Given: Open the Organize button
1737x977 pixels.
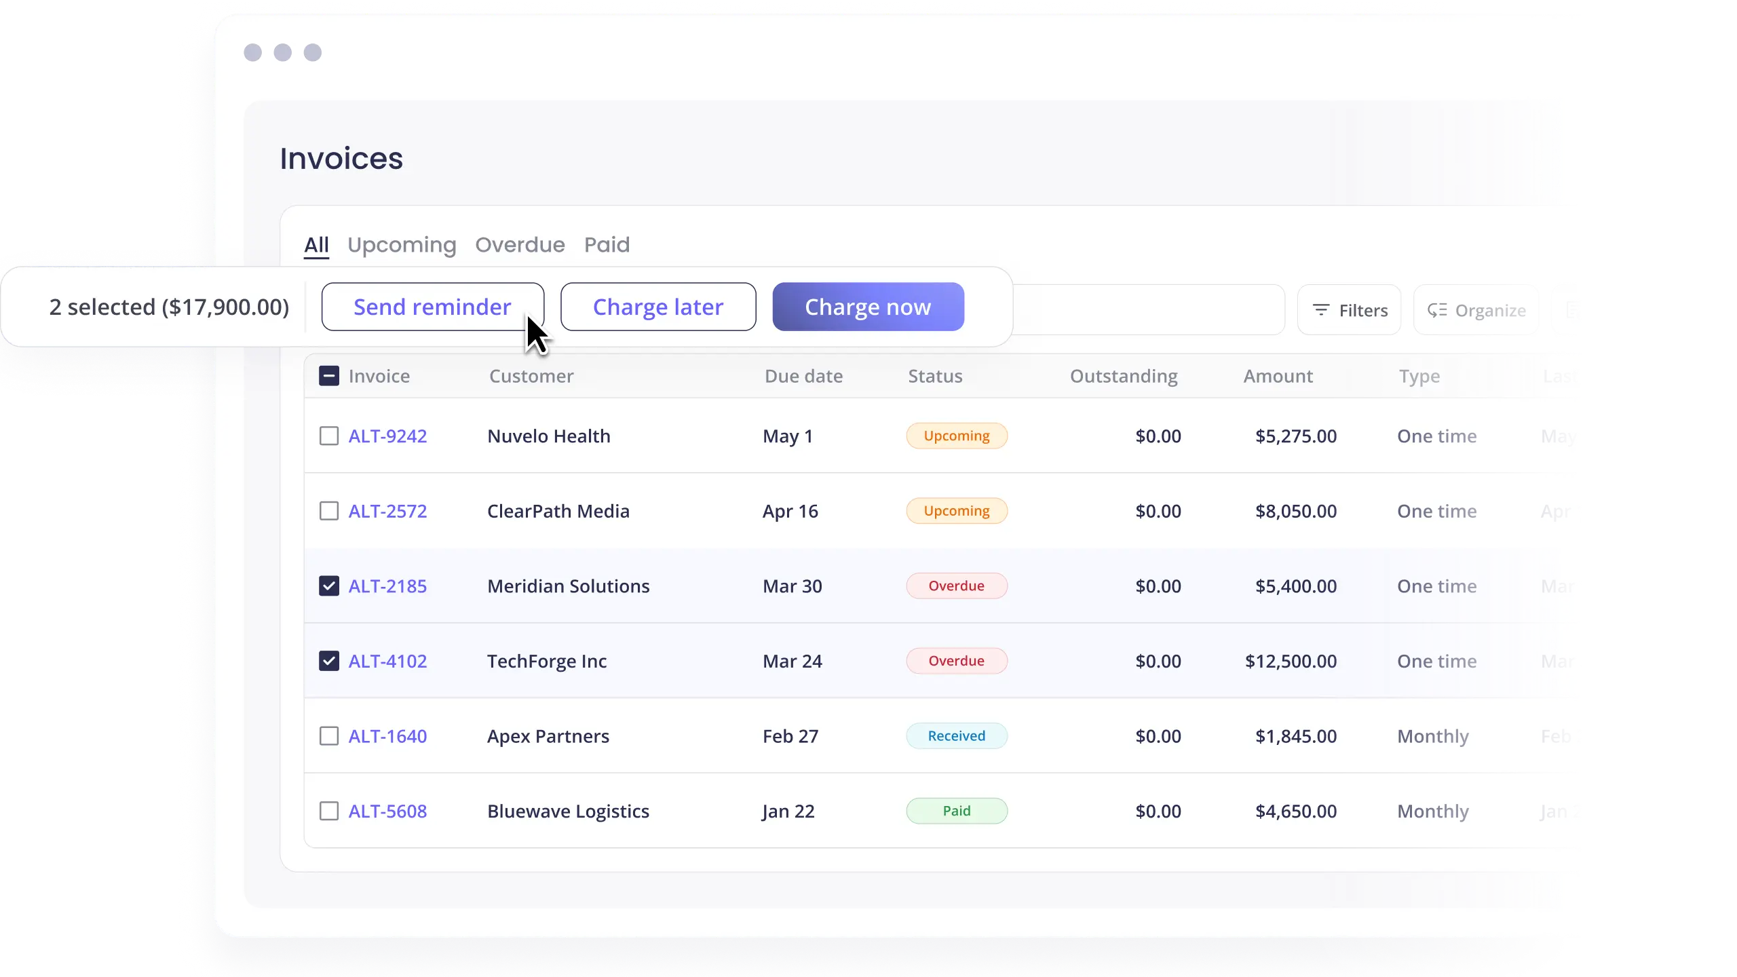Looking at the screenshot, I should (1476, 310).
